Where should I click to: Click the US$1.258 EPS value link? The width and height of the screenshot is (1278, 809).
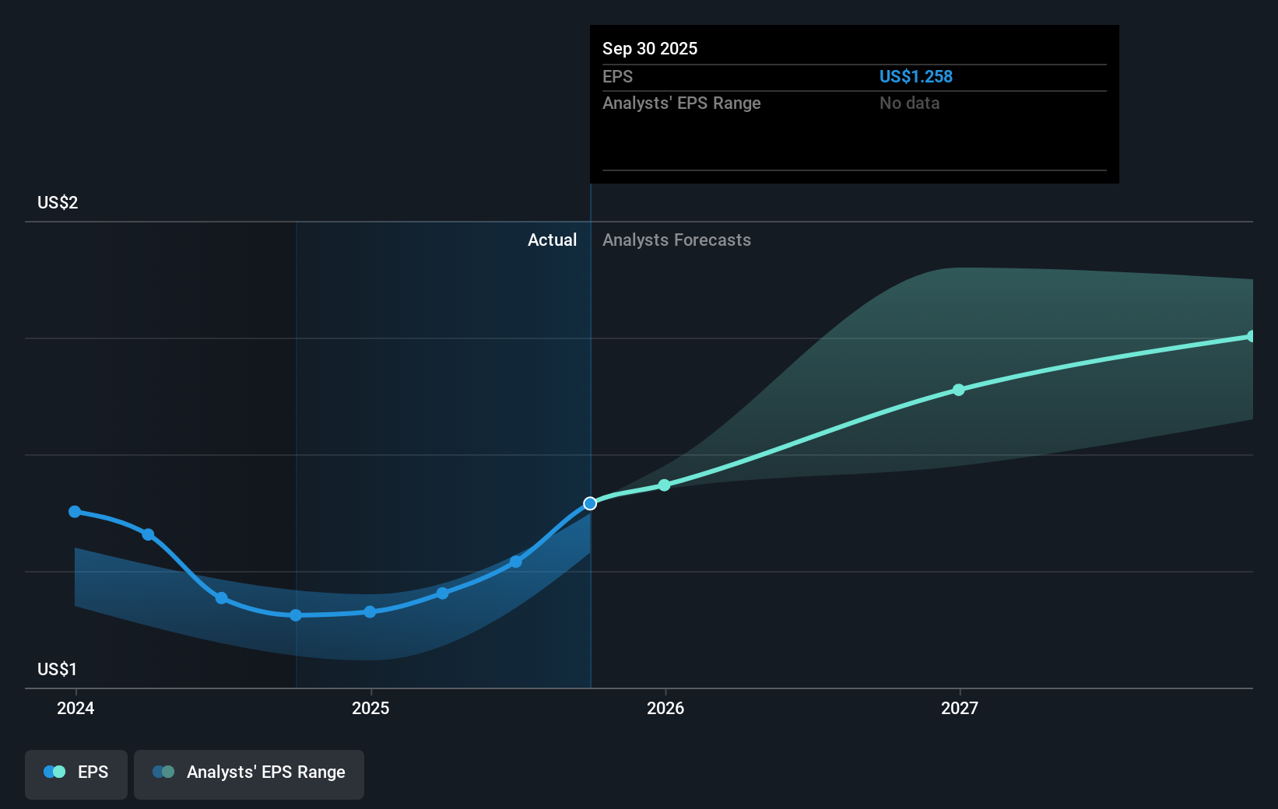[915, 76]
